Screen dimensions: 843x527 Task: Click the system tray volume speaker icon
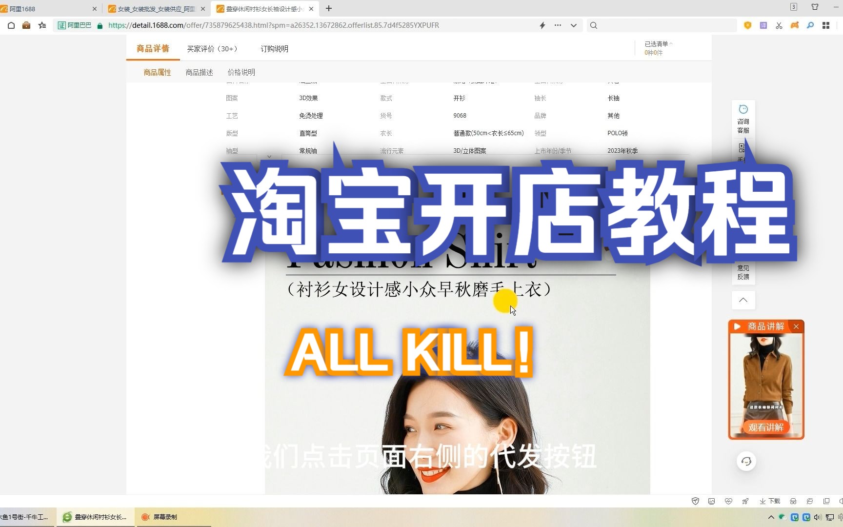pos(818,517)
